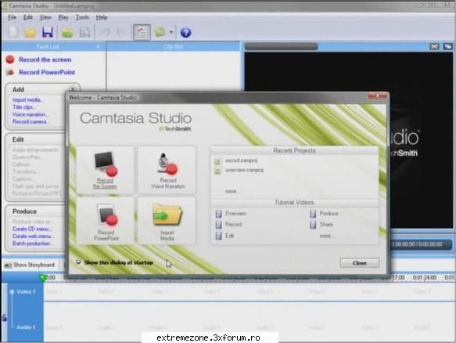The height and width of the screenshot is (343, 456).
Task: Open Help with blue question mark icon
Action: click(185, 32)
